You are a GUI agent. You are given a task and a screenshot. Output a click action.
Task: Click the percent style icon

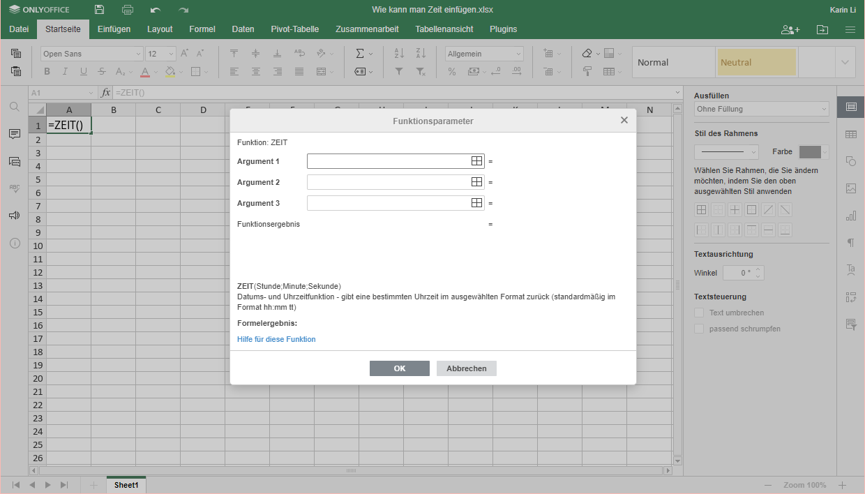(452, 71)
